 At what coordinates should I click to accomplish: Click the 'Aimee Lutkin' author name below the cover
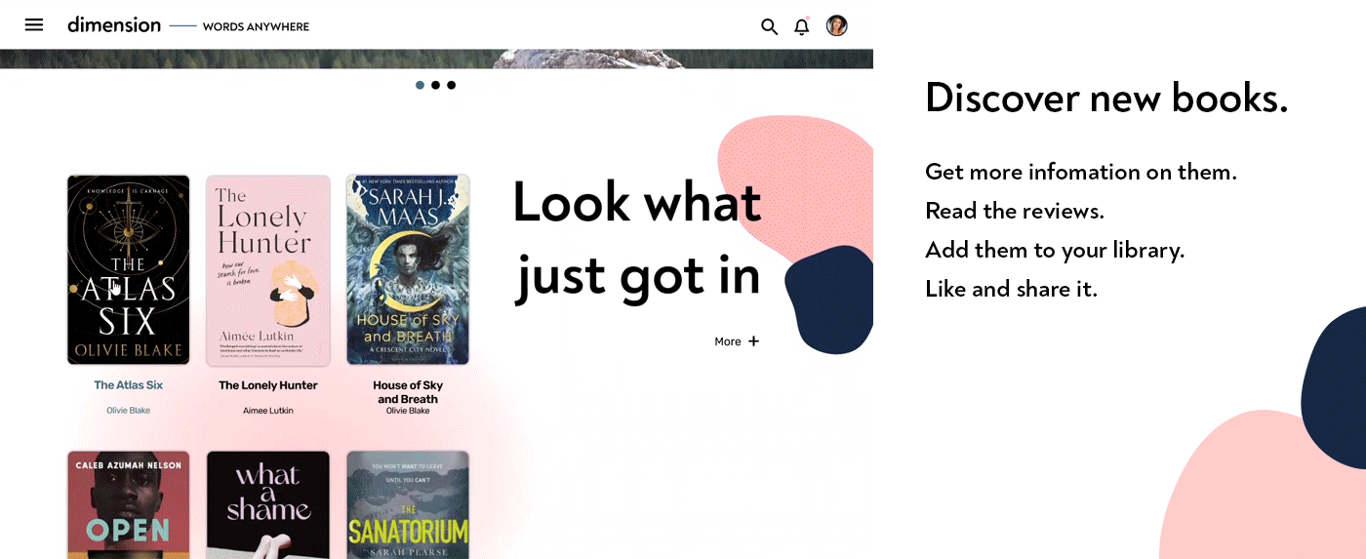268,411
